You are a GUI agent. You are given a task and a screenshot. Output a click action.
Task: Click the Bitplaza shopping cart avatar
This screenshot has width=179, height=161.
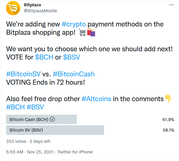[x=13, y=8]
